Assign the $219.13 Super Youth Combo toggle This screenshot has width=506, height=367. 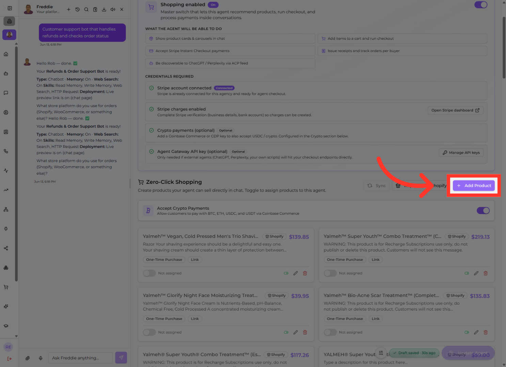coord(330,273)
